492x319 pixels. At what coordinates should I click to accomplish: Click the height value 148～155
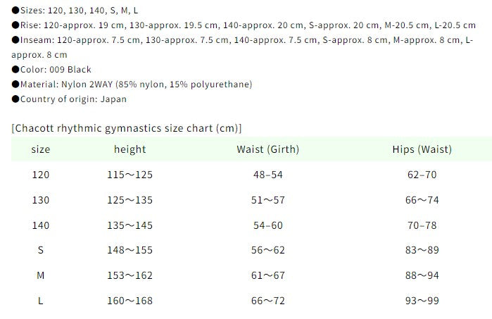tap(130, 250)
